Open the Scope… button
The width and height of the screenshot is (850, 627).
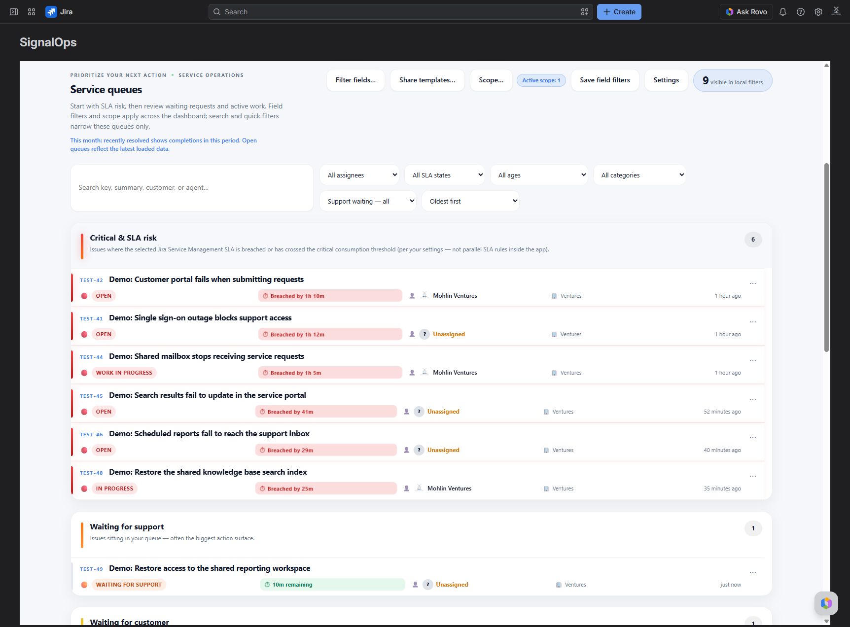pyautogui.click(x=491, y=80)
